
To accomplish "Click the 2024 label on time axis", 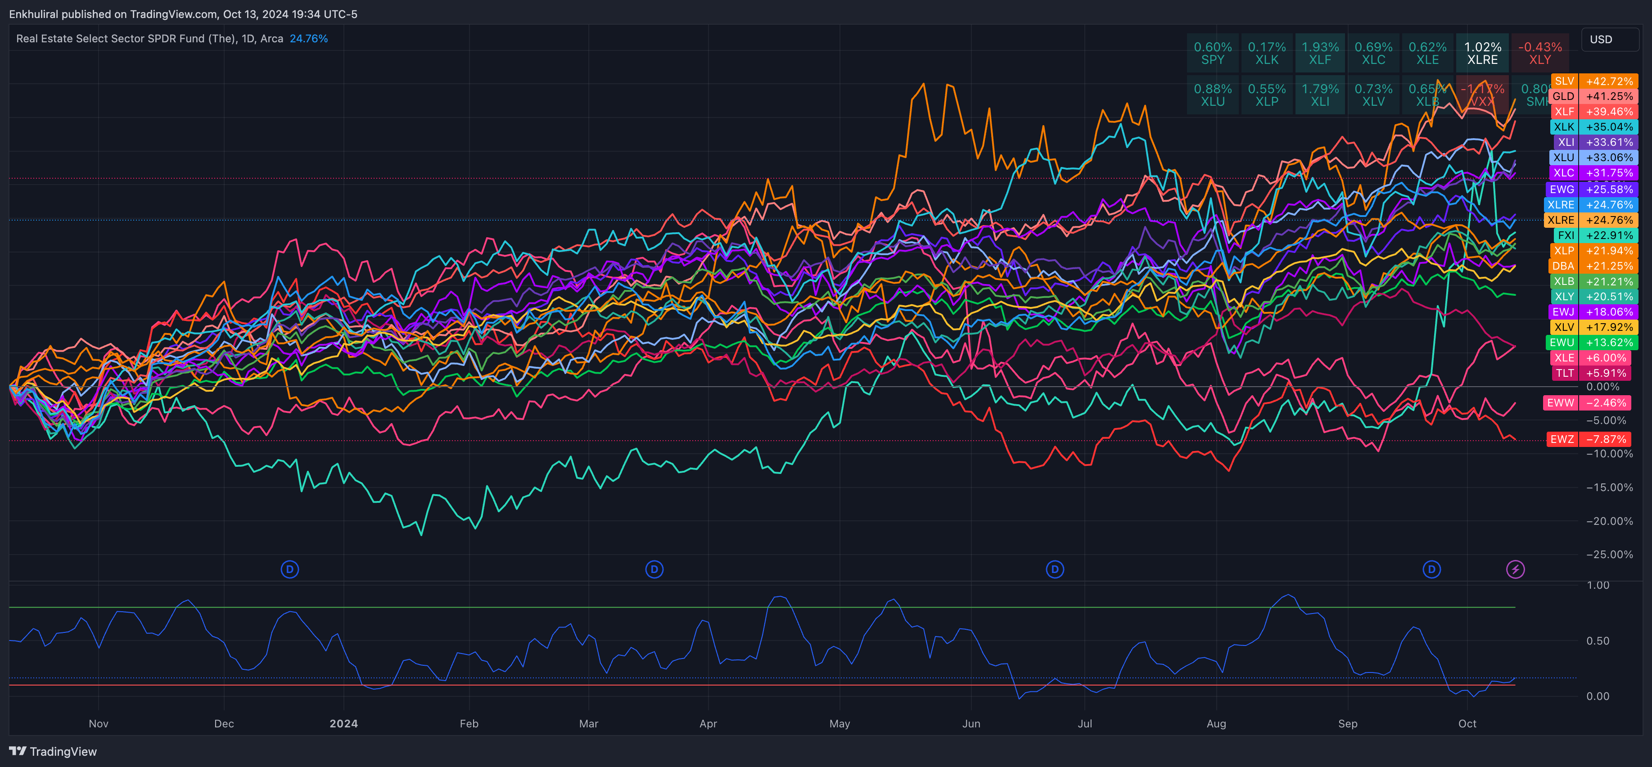I will tap(344, 723).
